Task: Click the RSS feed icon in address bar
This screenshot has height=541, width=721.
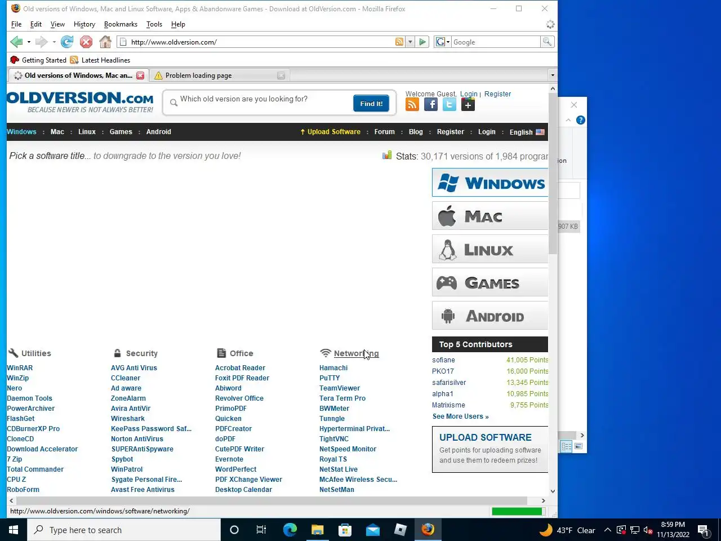Action: 399,42
